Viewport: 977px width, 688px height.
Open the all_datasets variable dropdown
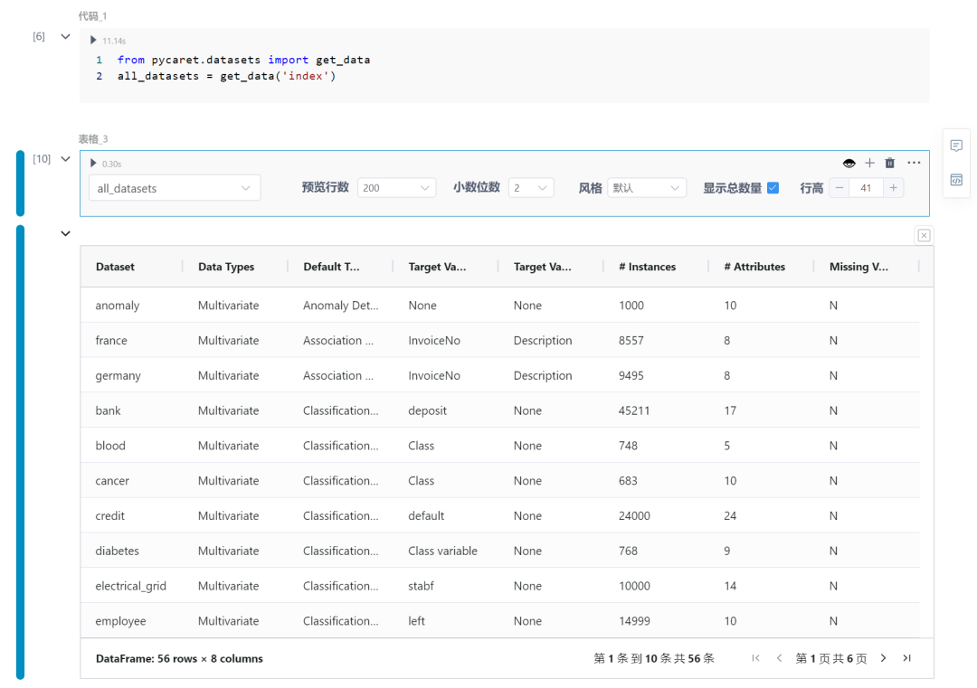(175, 188)
